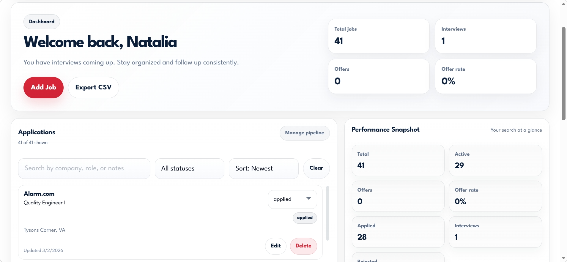The image size is (567, 262).
Task: Click the Dashboard pill label
Action: (42, 22)
